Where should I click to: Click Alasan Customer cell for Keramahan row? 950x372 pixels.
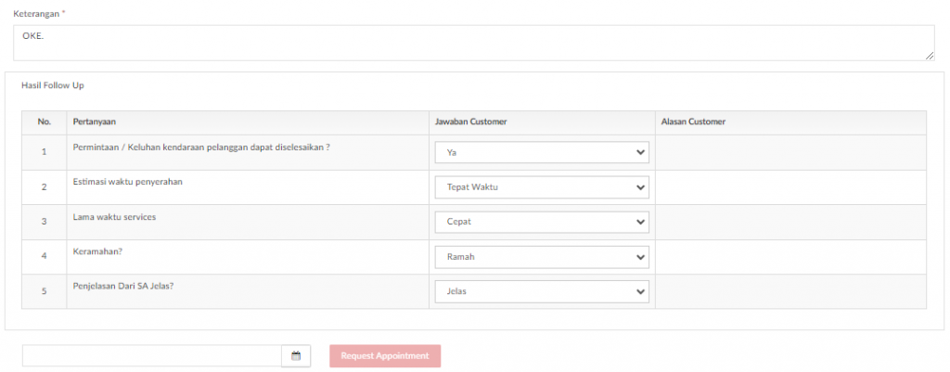790,257
